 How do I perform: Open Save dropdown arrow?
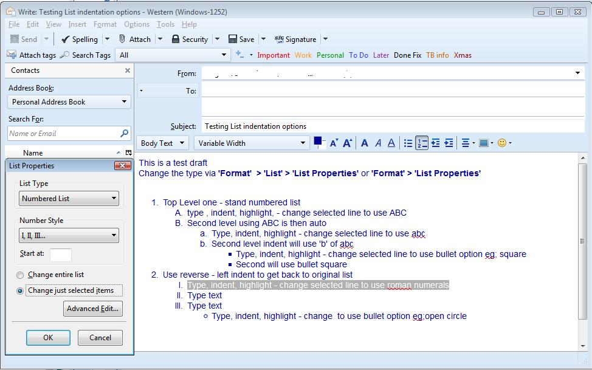pos(264,39)
